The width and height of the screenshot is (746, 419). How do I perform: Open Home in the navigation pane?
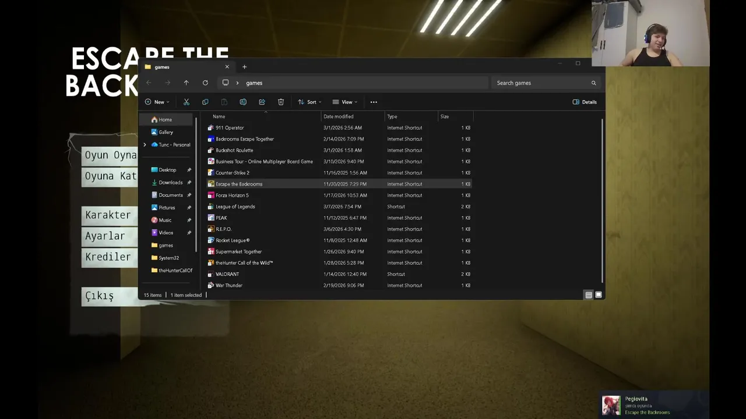pos(166,119)
